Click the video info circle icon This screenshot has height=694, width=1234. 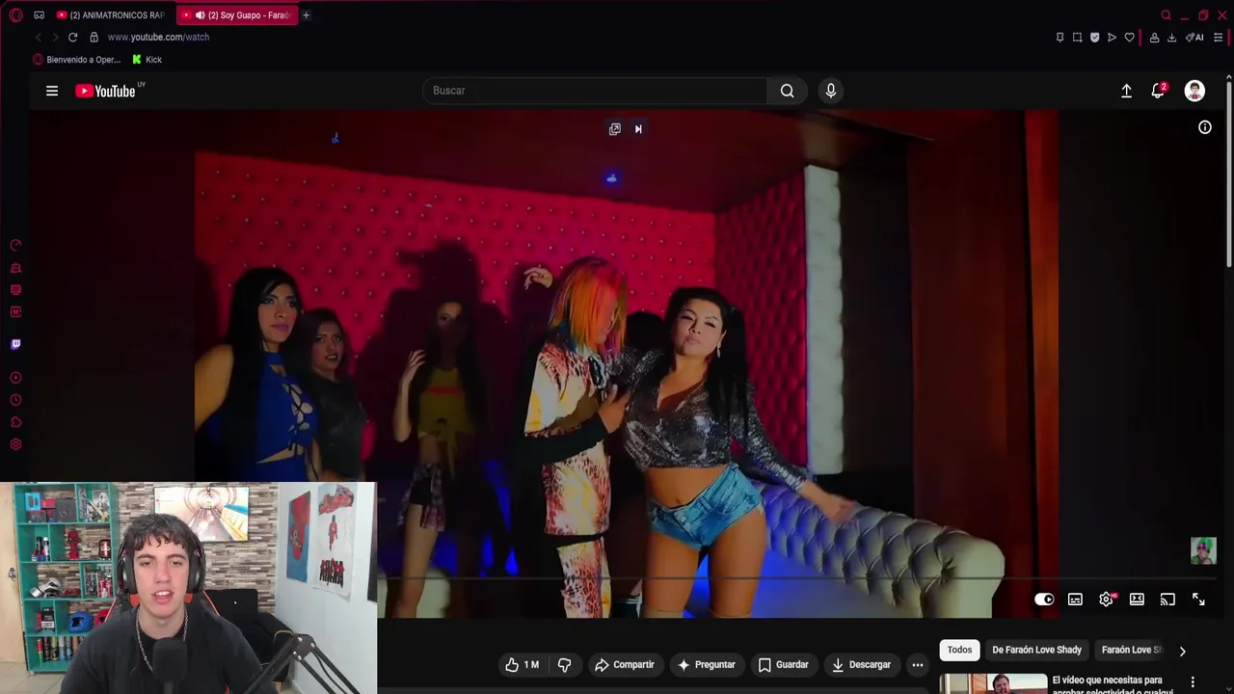[1205, 127]
